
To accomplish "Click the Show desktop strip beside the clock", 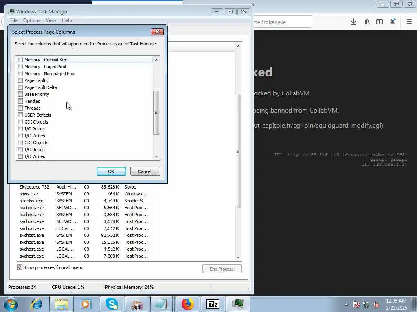I will (x=414, y=304).
